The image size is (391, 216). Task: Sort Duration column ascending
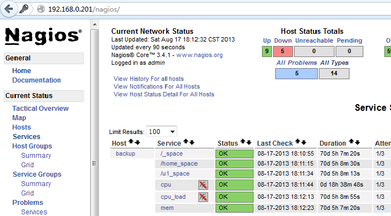point(351,141)
